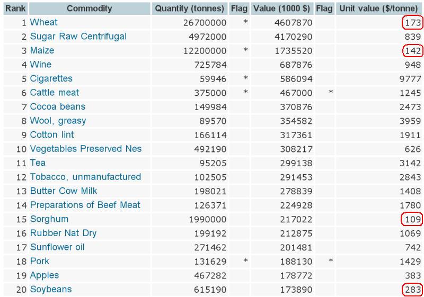Click the Sorghum link
This screenshot has height=297, width=424.
click(x=49, y=219)
